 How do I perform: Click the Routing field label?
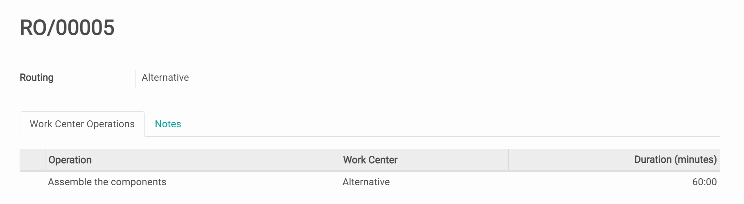[x=36, y=78]
